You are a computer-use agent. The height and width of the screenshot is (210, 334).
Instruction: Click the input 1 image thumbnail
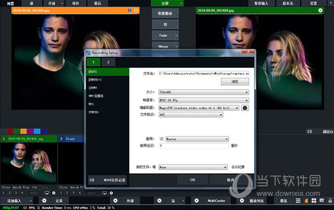click(x=29, y=163)
